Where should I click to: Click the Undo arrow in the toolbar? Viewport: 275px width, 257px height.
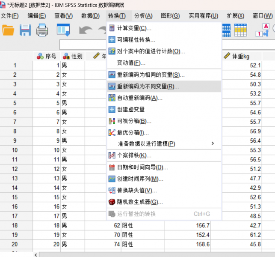(x=85, y=30)
